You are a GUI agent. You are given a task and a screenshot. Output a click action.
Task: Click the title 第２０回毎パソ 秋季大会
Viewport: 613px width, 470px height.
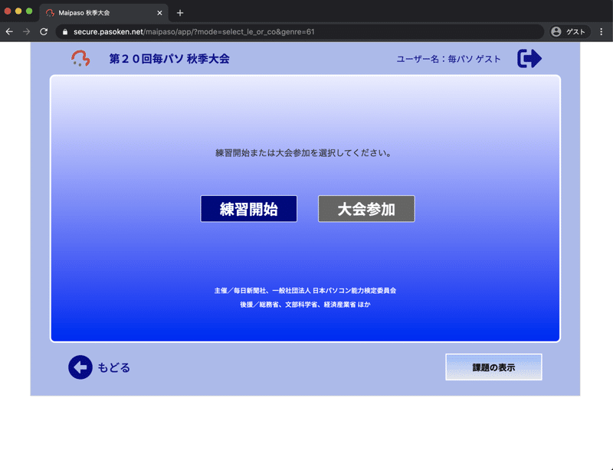169,59
